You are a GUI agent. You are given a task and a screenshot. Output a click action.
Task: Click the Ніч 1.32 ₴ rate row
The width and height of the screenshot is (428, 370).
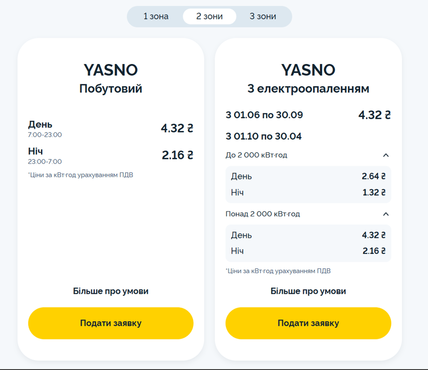click(x=308, y=193)
